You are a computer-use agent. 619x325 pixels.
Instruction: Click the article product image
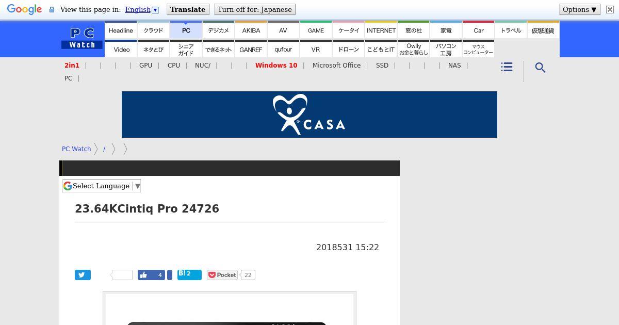pyautogui.click(x=230, y=308)
